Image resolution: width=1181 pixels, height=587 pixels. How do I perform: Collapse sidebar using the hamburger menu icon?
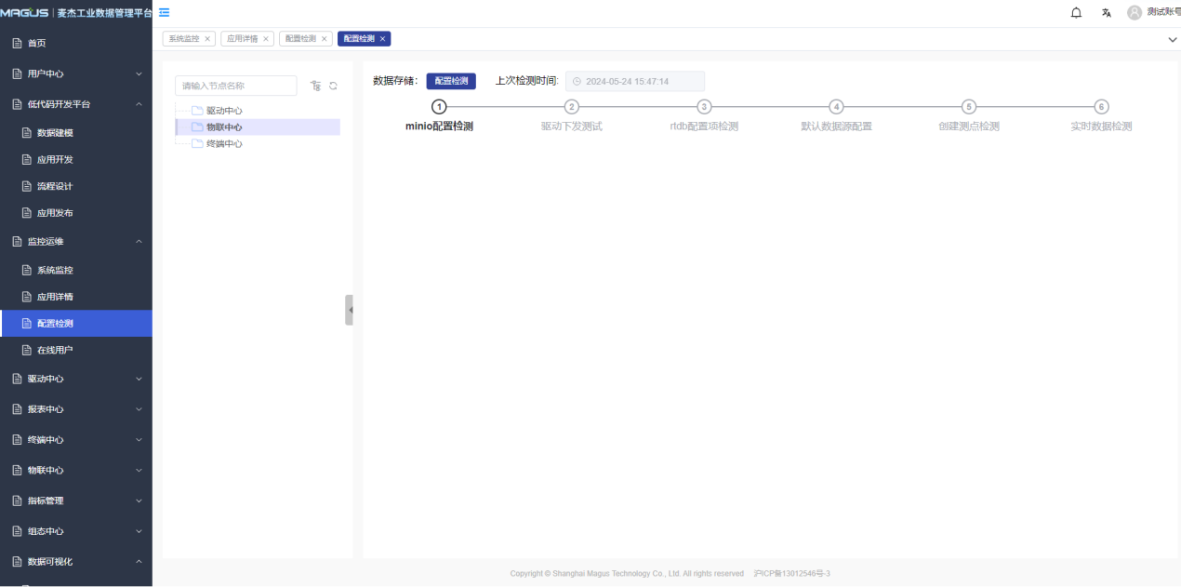pos(165,12)
